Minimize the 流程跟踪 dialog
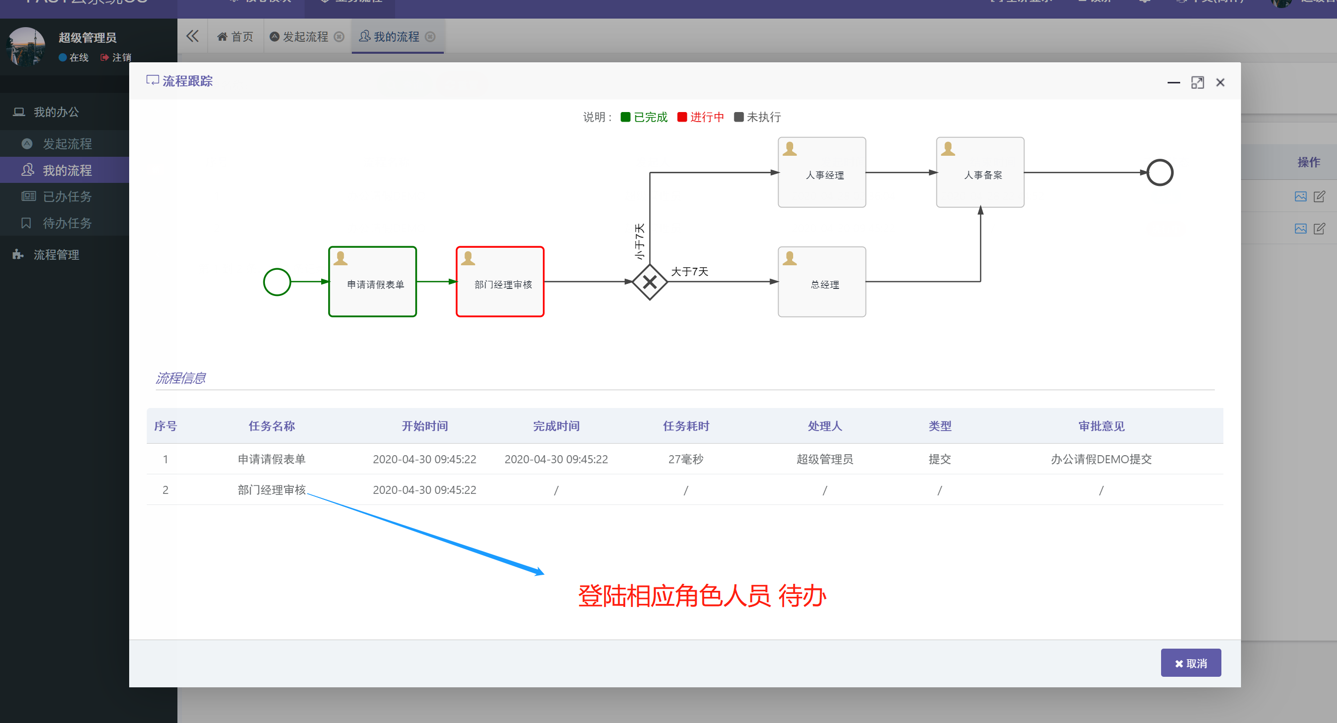1337x723 pixels. (x=1174, y=82)
